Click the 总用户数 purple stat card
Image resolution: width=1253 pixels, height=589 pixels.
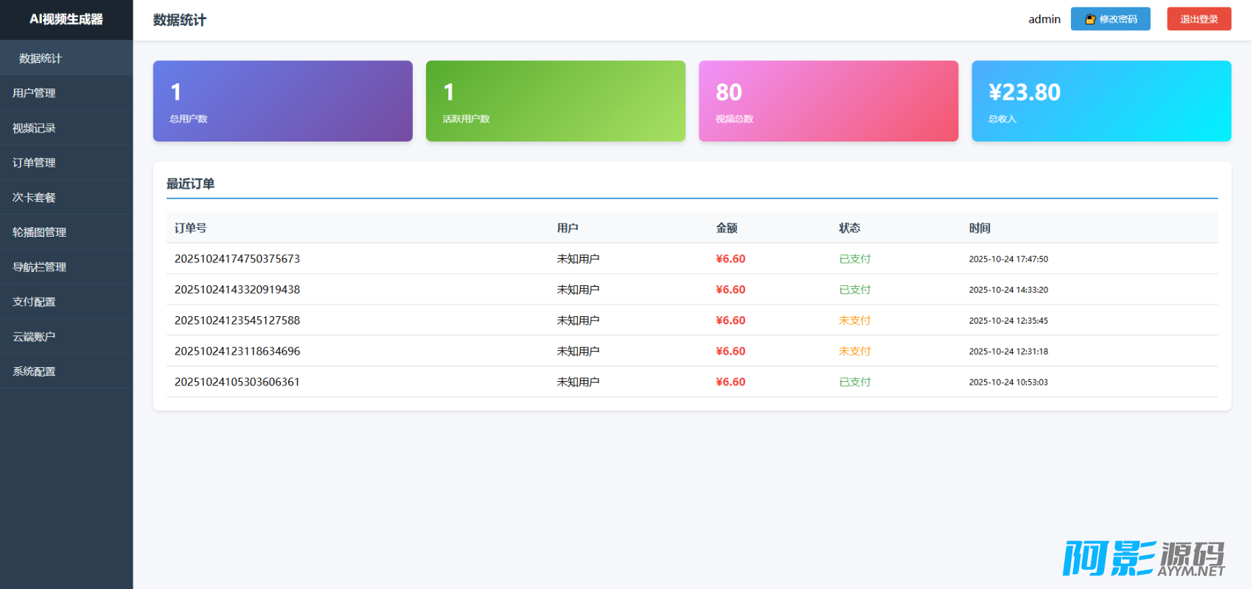tap(282, 101)
